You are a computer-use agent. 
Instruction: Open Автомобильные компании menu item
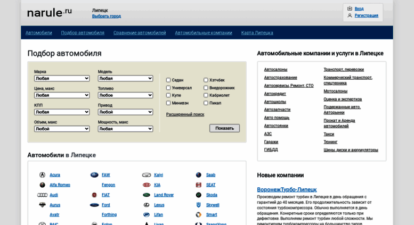pyautogui.click(x=204, y=32)
